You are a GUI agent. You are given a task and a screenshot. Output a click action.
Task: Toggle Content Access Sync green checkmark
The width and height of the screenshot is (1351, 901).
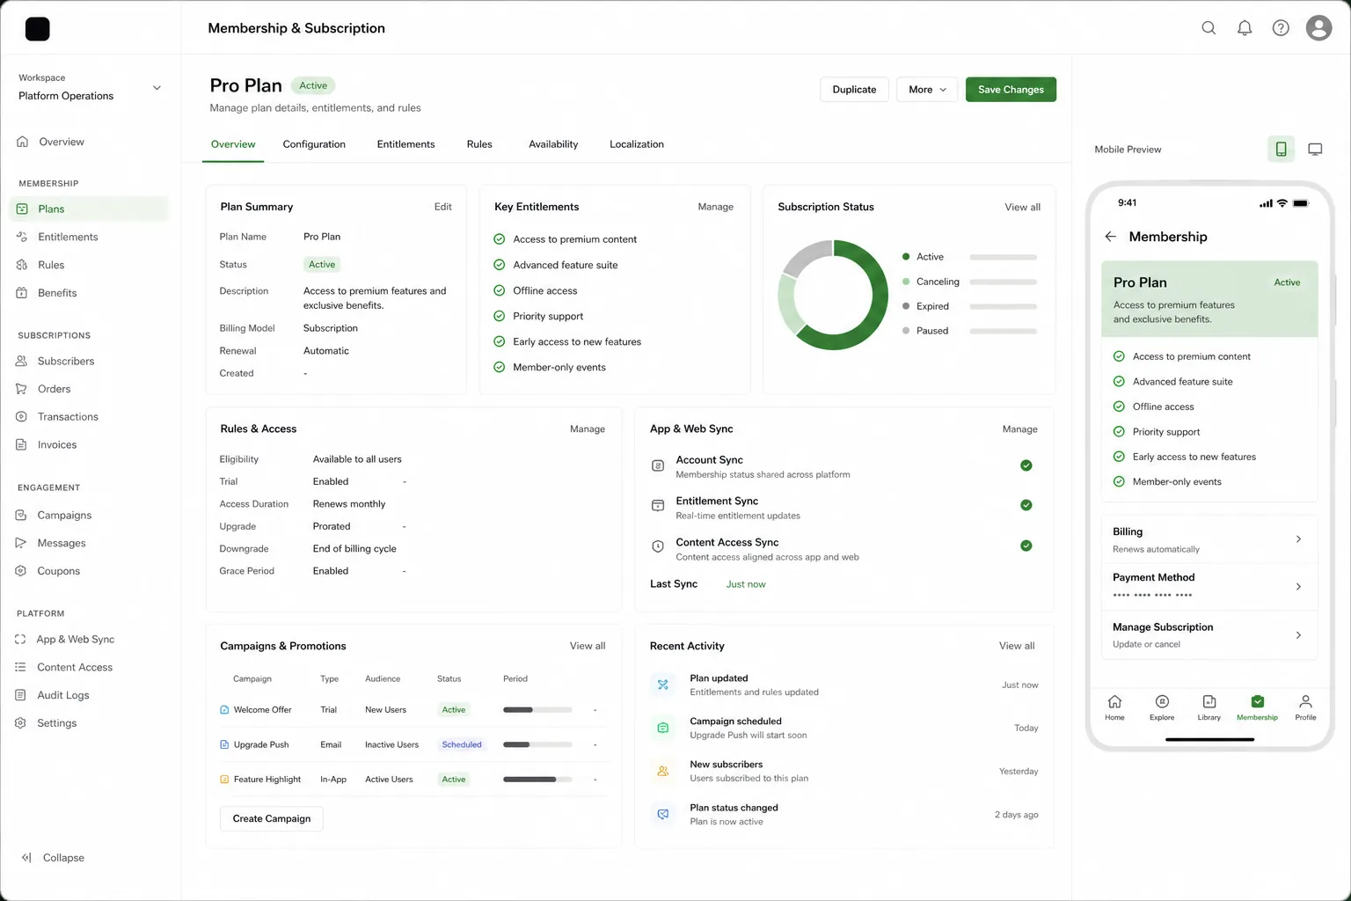[x=1026, y=546]
